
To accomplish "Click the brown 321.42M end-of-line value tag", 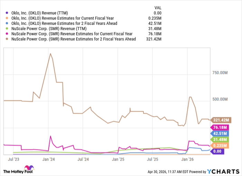I will [221, 120].
